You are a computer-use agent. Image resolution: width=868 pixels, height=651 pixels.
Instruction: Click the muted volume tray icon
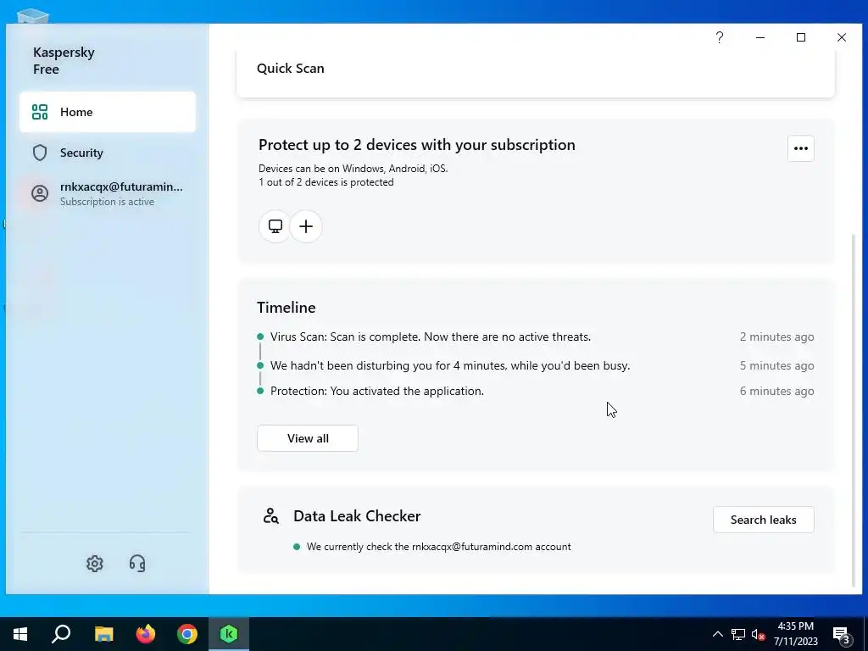point(758,634)
